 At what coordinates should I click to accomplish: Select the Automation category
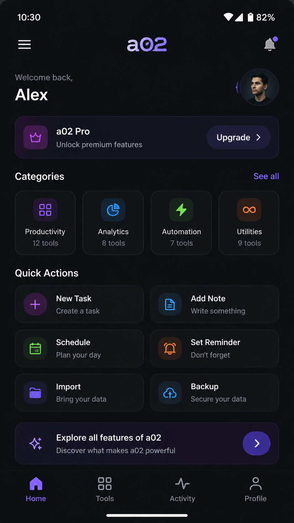[181, 223]
